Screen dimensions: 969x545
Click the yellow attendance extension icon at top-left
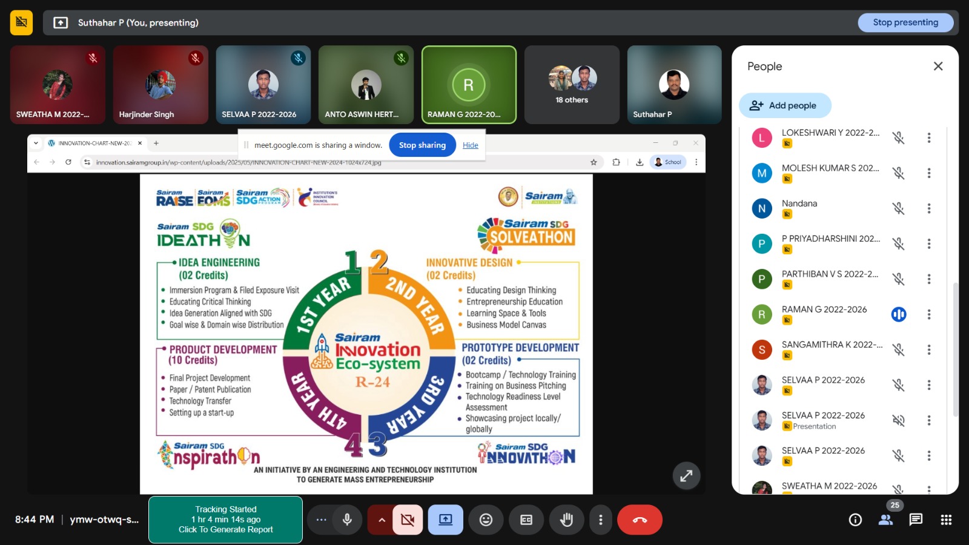click(x=21, y=22)
